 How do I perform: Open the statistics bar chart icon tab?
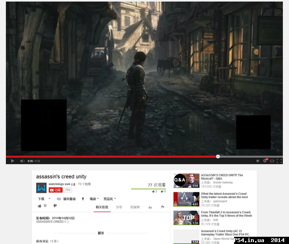click(150, 207)
